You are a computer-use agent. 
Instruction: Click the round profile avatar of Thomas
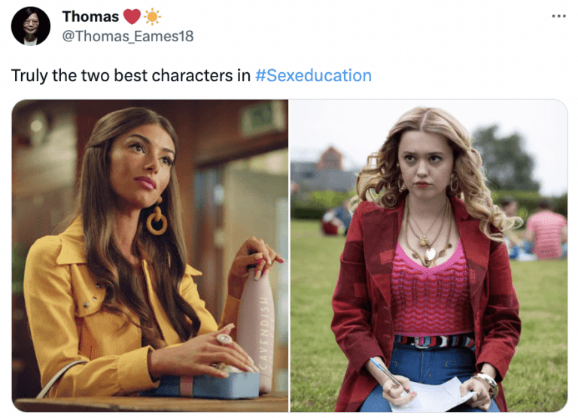coord(31,26)
